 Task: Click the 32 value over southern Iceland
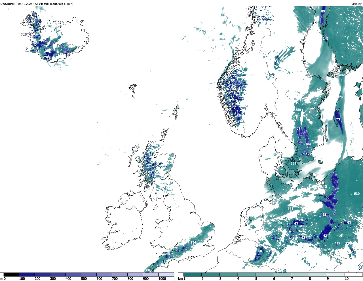click(48, 58)
